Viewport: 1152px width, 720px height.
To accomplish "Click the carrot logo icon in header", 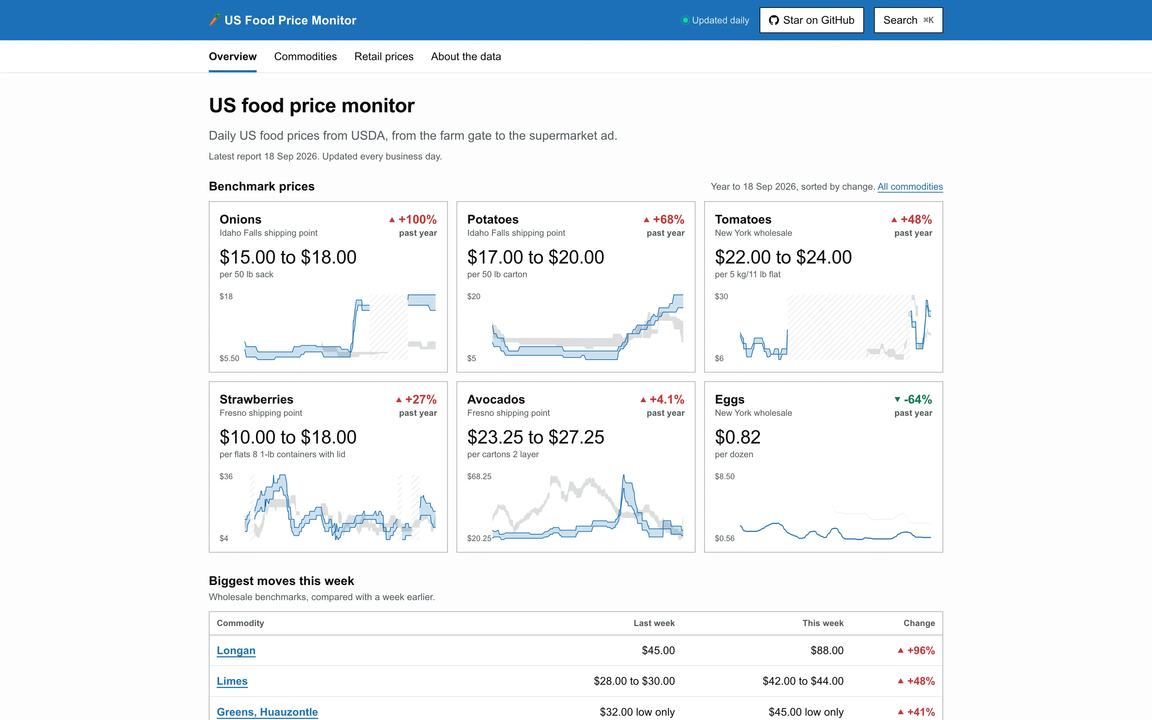I will tap(215, 20).
